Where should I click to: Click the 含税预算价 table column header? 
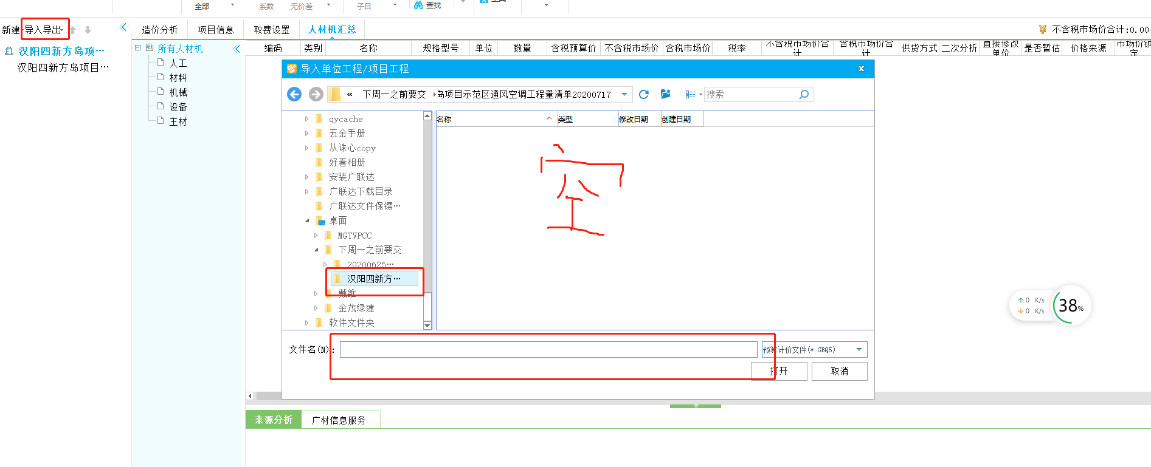[573, 48]
